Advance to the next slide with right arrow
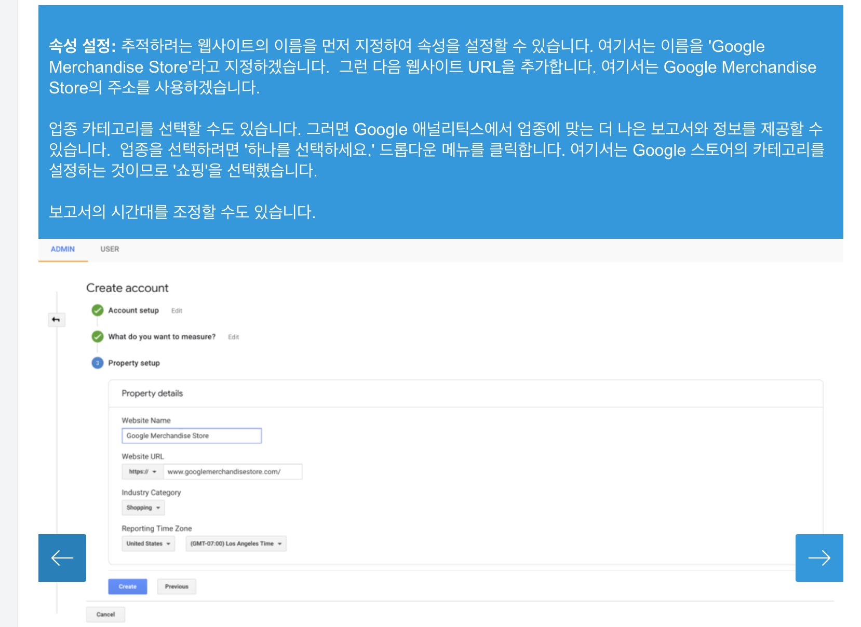The width and height of the screenshot is (861, 627). click(x=819, y=558)
